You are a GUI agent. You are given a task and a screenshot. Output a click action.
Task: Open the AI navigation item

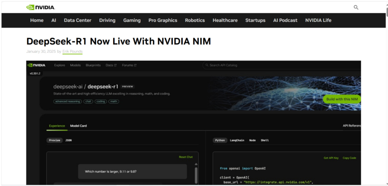click(54, 20)
